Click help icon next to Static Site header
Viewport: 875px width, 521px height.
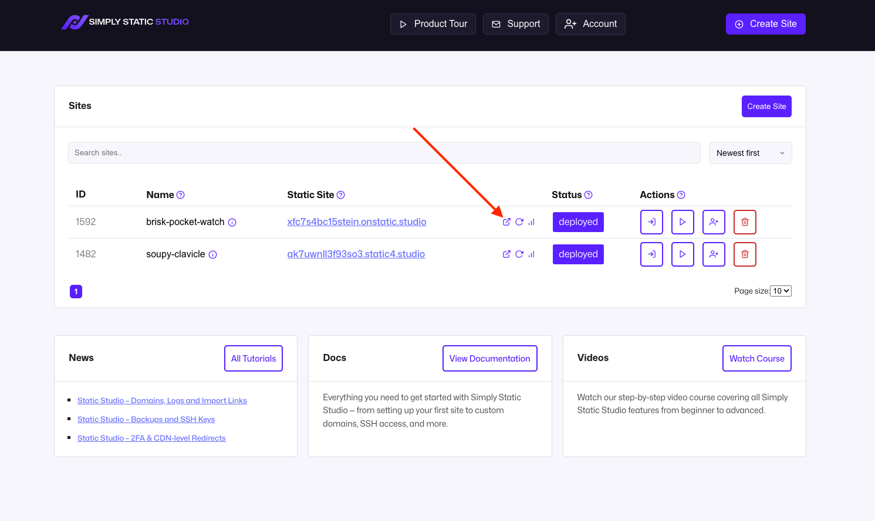pyautogui.click(x=341, y=195)
